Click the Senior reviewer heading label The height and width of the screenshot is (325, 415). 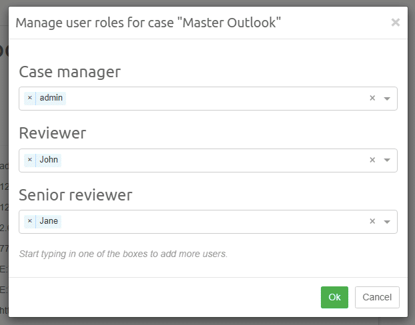(75, 195)
